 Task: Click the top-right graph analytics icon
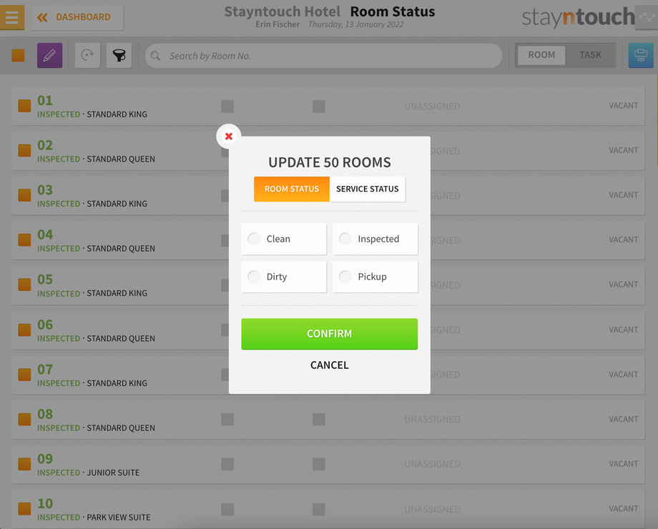coord(647,17)
